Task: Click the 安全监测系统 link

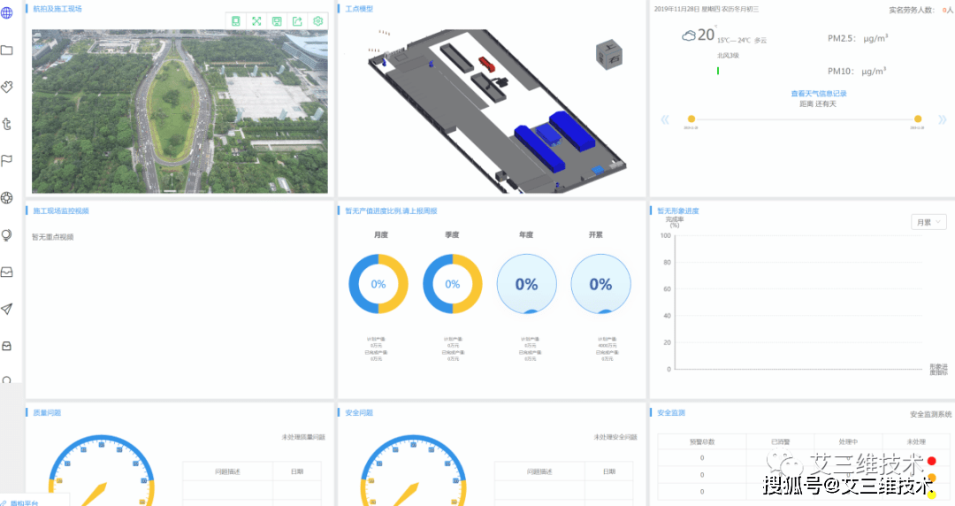Action: 930,414
